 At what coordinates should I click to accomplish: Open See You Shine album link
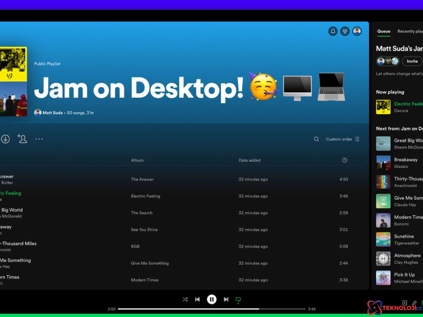coord(144,229)
